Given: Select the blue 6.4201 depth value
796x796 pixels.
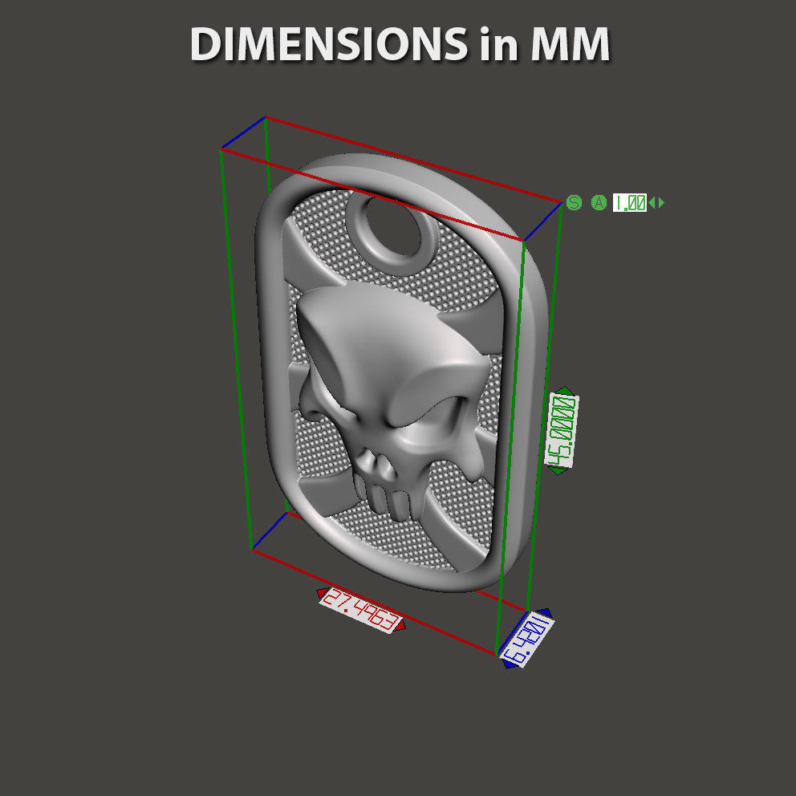Looking at the screenshot, I should coord(526,640).
